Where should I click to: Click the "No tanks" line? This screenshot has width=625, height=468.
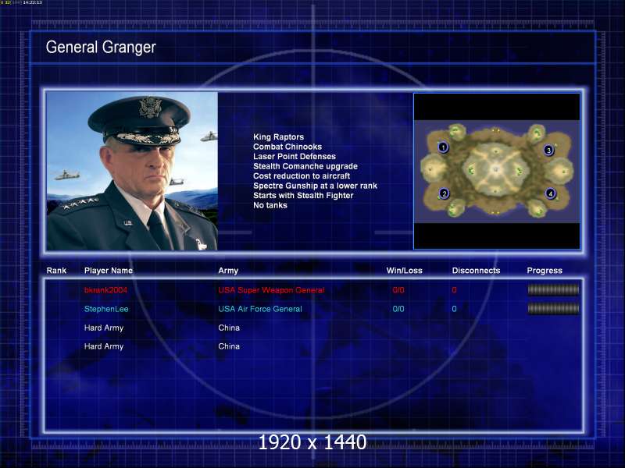270,205
